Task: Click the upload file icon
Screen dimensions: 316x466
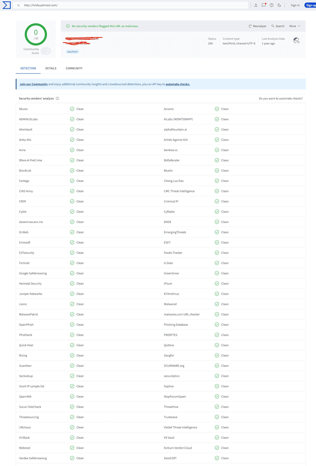Action: click(x=256, y=5)
